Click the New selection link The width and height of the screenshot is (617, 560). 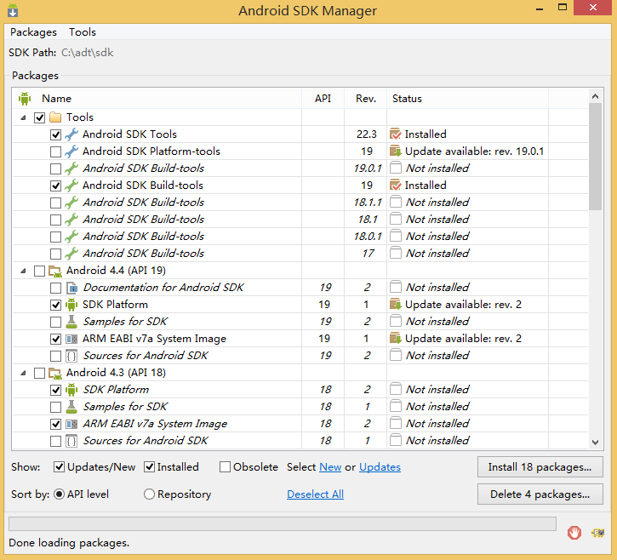[330, 467]
